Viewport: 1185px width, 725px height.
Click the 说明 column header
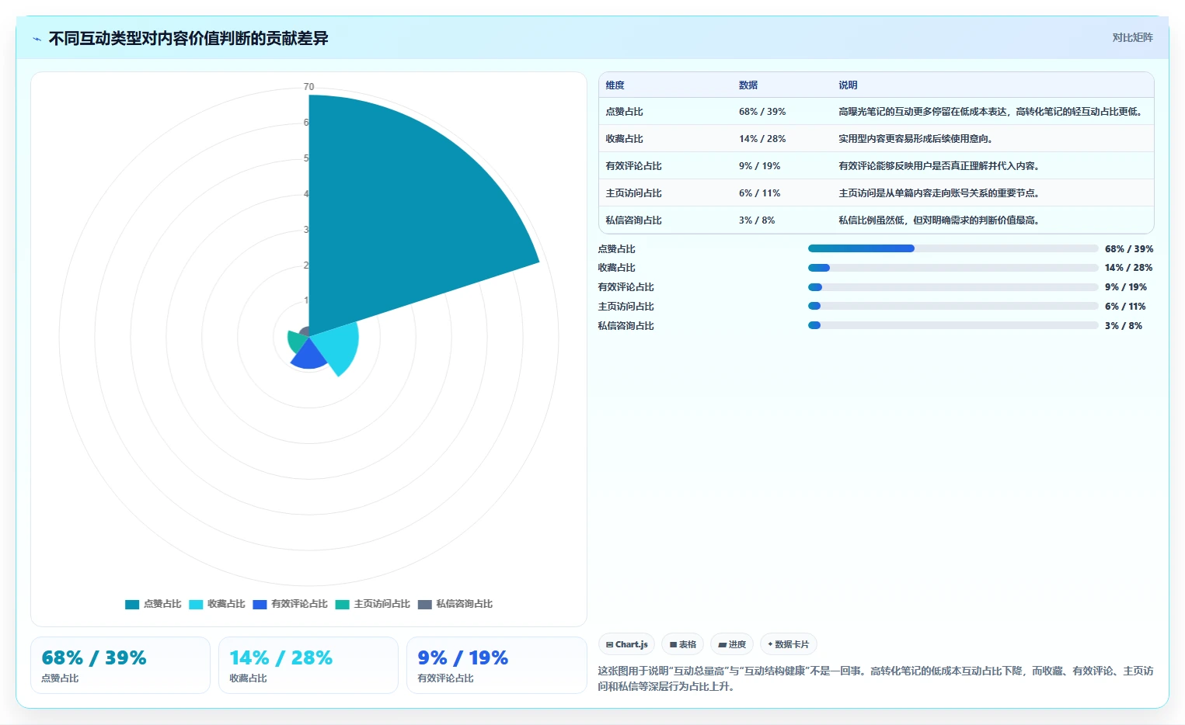[848, 85]
